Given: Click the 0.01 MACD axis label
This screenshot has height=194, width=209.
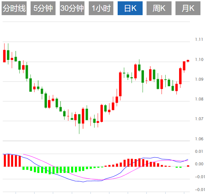Looking at the screenshot, I should point(199,152).
